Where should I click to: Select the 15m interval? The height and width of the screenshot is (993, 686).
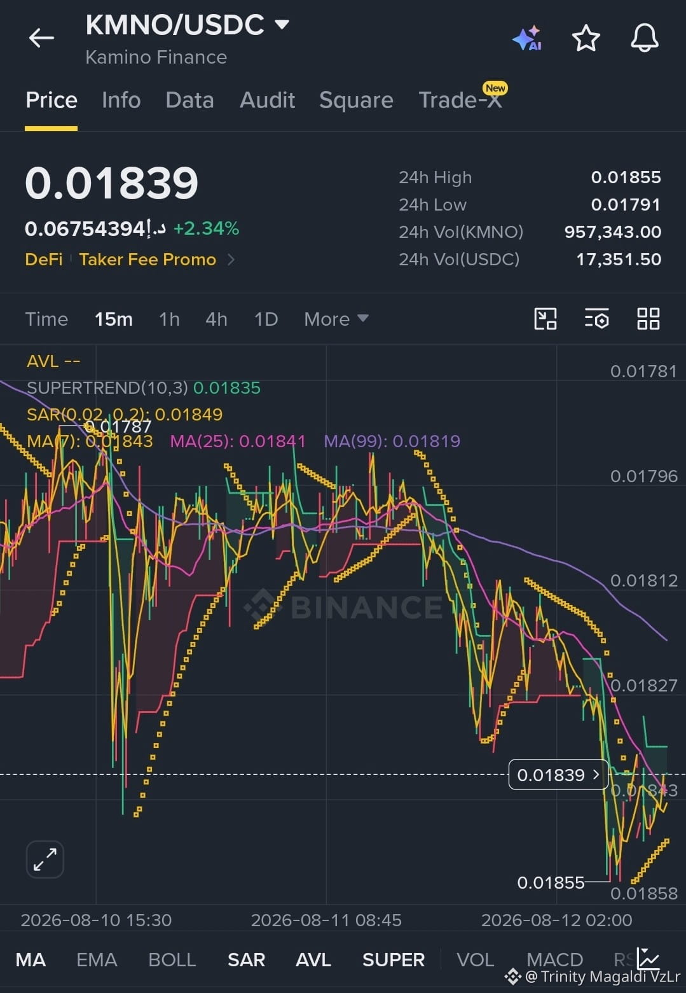click(114, 319)
